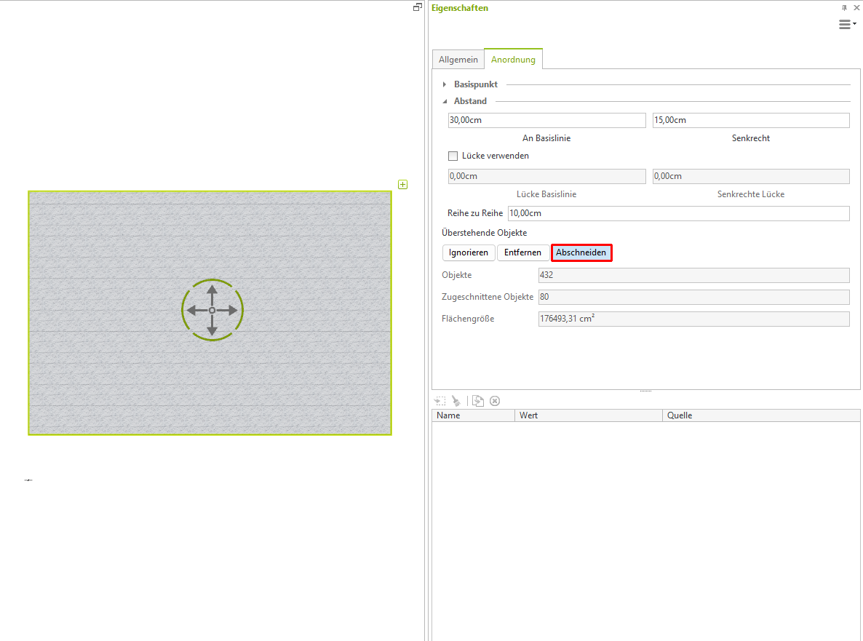Click the Abschneiden button
This screenshot has width=863, height=641.
pos(581,252)
